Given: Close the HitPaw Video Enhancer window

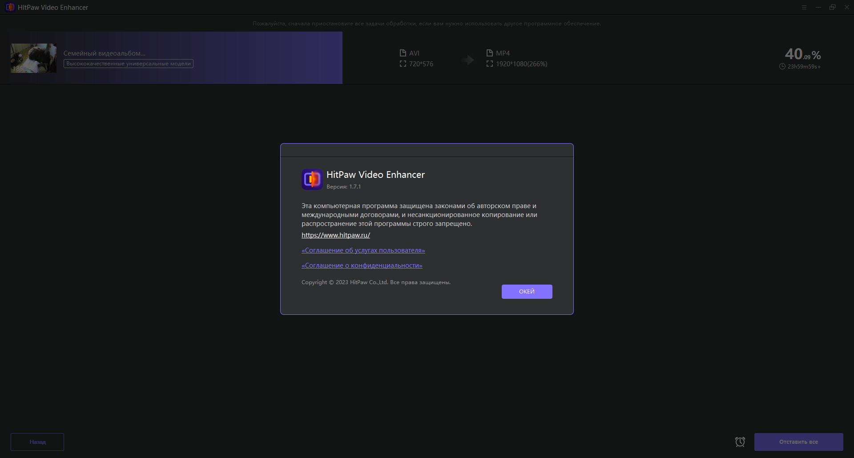Looking at the screenshot, I should point(847,7).
